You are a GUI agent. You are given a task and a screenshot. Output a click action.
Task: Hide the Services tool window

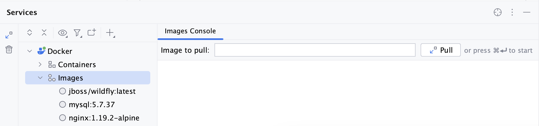point(527,12)
